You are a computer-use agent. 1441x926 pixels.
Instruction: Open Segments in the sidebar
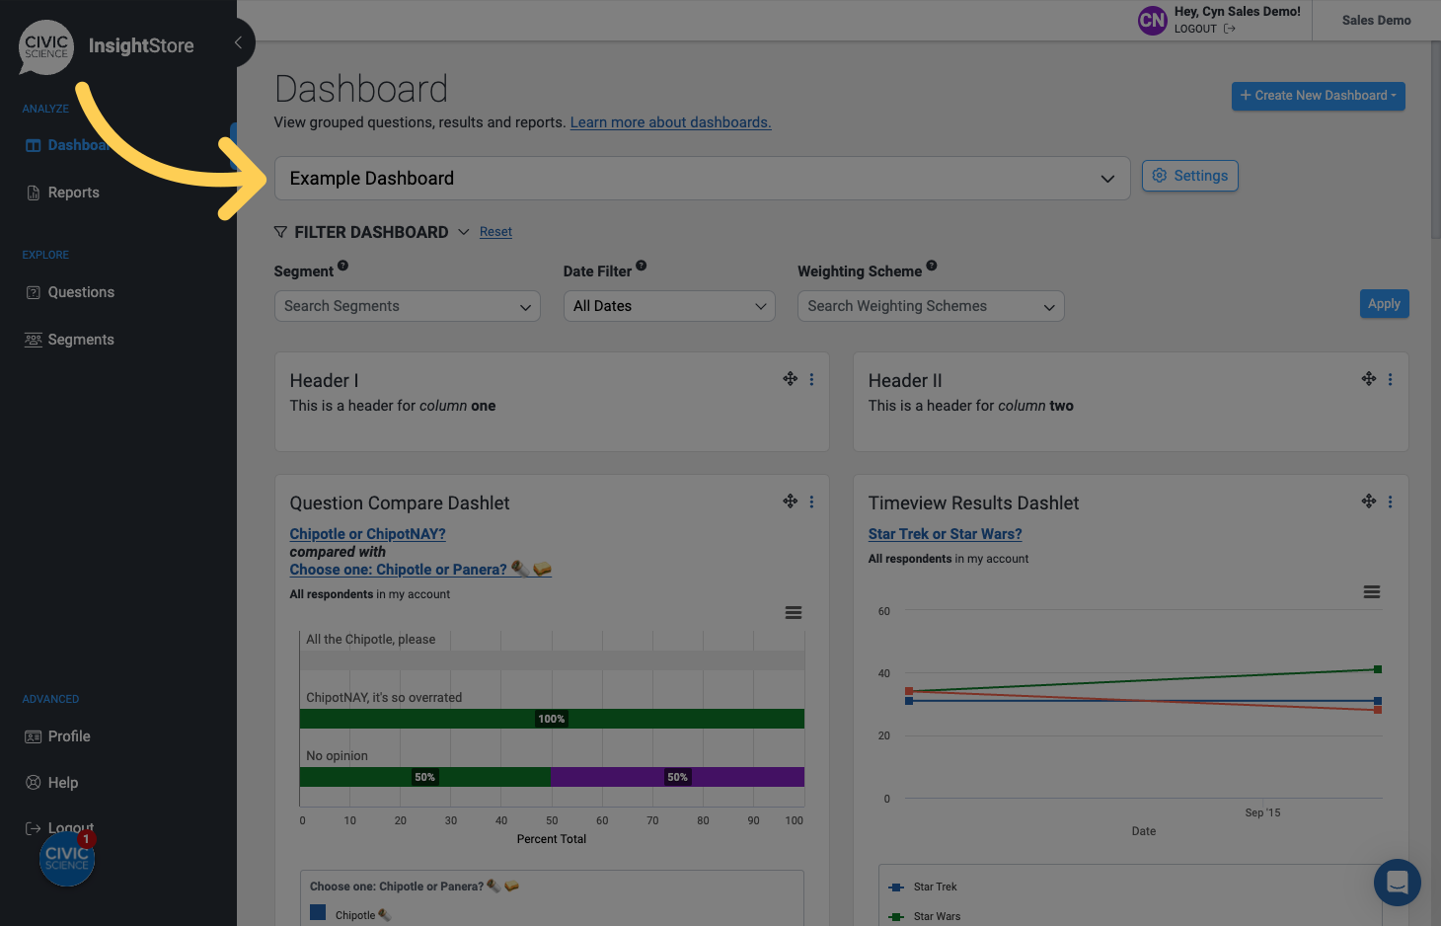click(81, 340)
